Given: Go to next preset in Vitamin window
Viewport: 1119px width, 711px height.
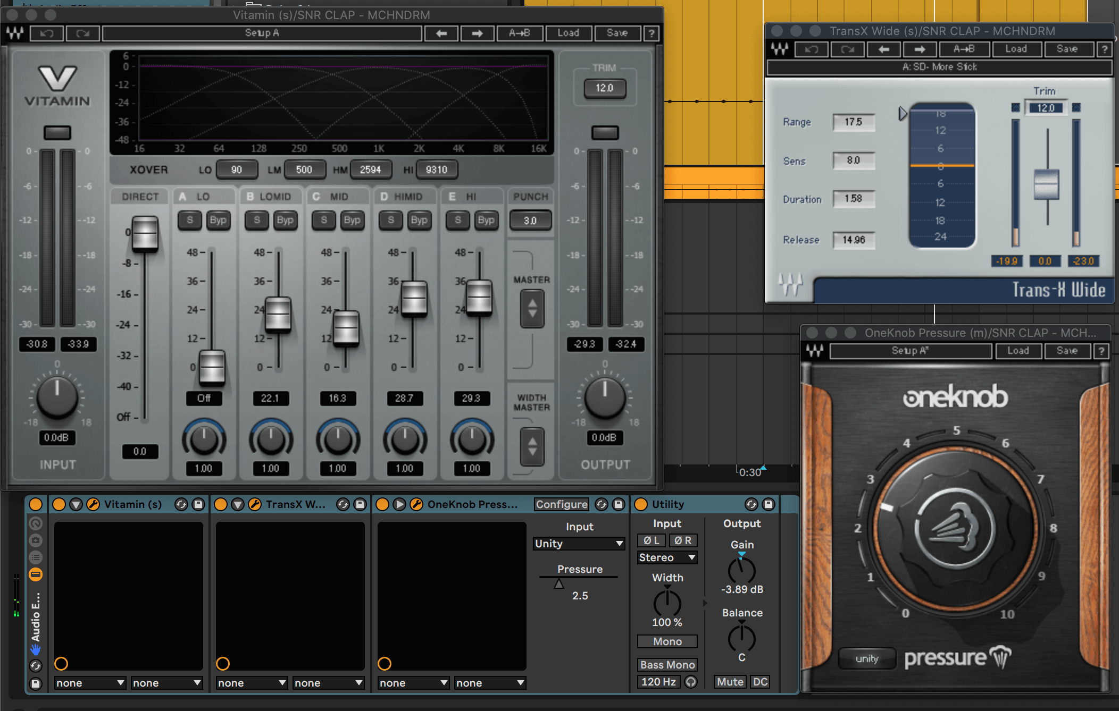Looking at the screenshot, I should point(477,33).
